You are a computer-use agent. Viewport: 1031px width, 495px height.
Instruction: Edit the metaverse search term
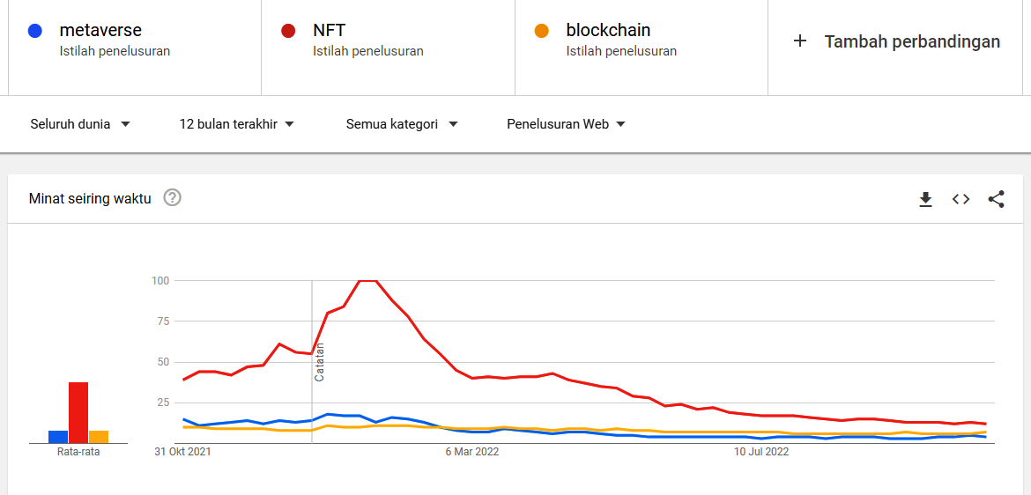point(100,31)
